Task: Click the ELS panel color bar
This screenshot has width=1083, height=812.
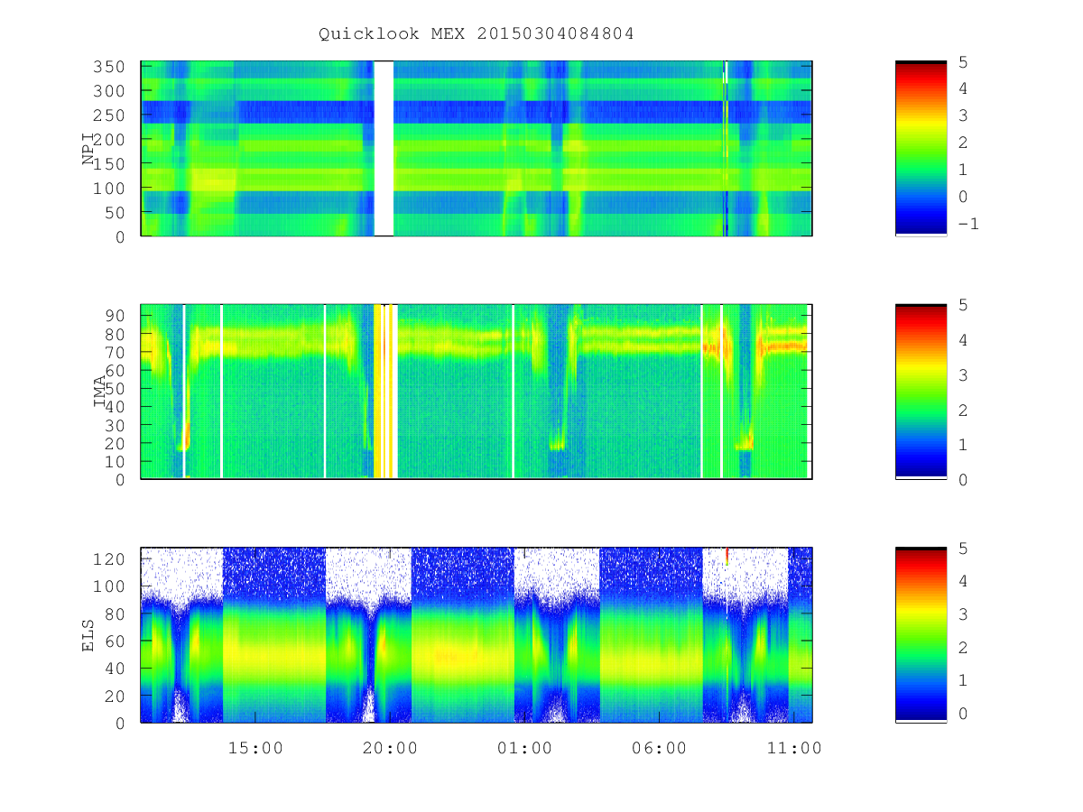Action: click(x=921, y=634)
